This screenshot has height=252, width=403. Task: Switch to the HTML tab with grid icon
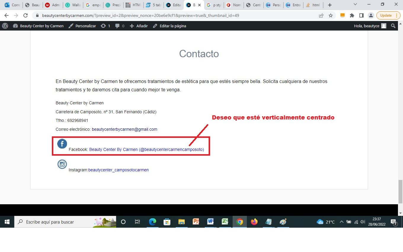tap(134, 5)
